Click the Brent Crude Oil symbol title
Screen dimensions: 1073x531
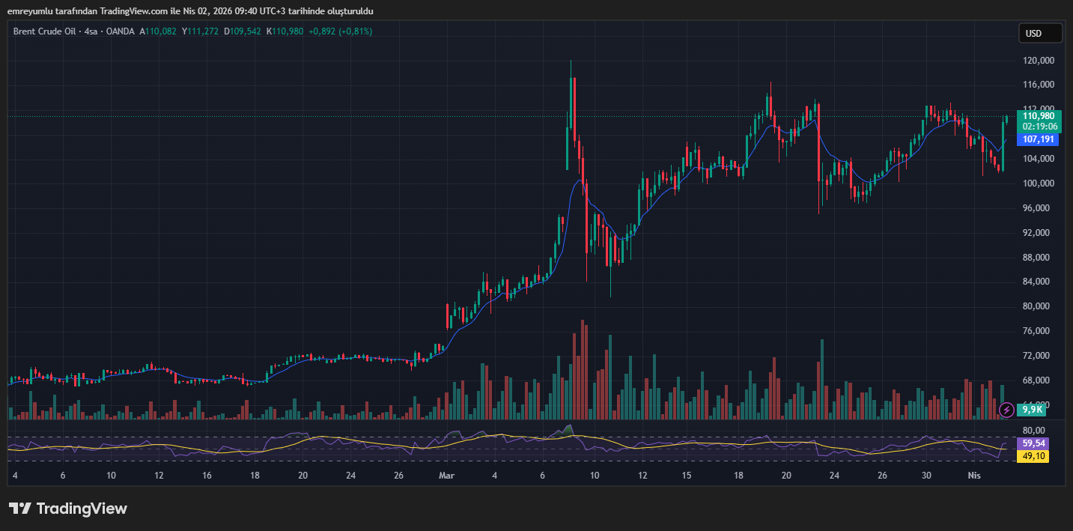click(x=44, y=31)
